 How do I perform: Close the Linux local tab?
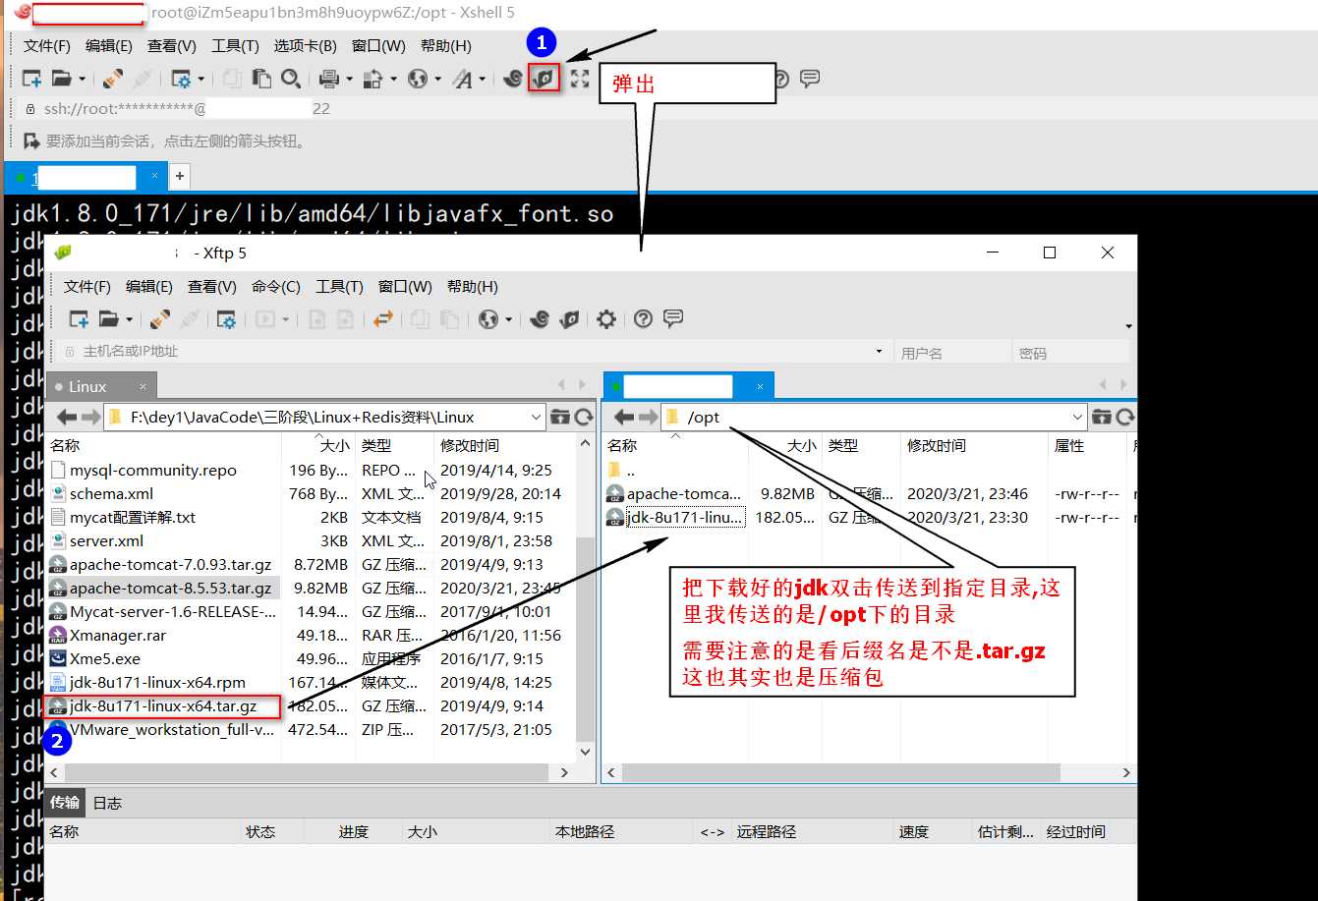pos(143,386)
